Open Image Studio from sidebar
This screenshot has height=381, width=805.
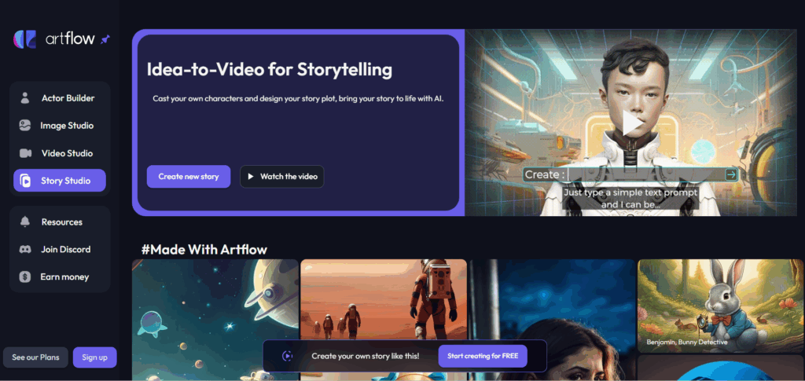coord(60,126)
